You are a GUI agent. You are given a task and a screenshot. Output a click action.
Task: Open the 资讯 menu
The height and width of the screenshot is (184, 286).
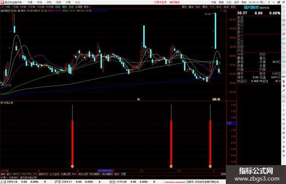[49, 2]
